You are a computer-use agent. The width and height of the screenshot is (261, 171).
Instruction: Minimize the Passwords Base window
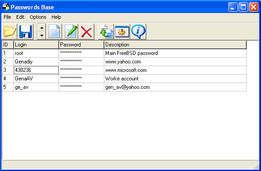click(x=233, y=7)
